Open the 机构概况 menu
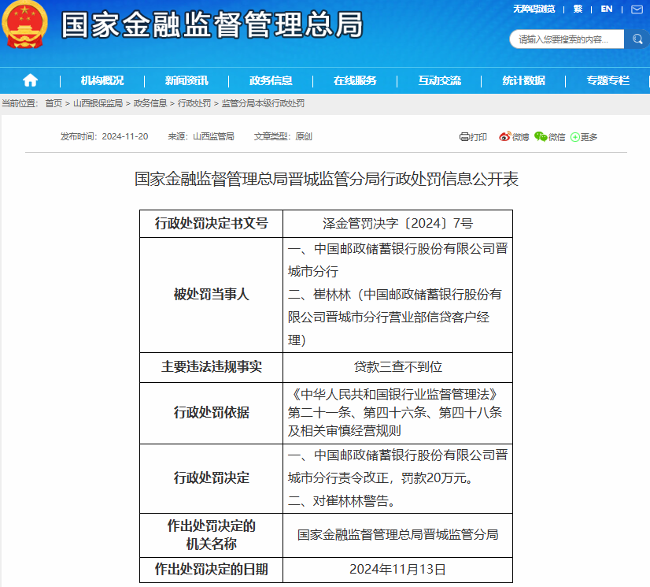This screenshot has width=650, height=587. tap(102, 80)
